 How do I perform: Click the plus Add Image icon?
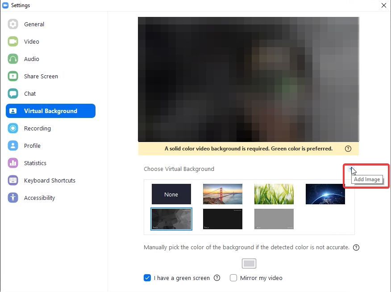coord(351,169)
